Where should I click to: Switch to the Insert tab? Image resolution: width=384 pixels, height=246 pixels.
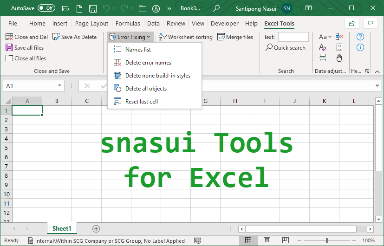click(x=60, y=24)
